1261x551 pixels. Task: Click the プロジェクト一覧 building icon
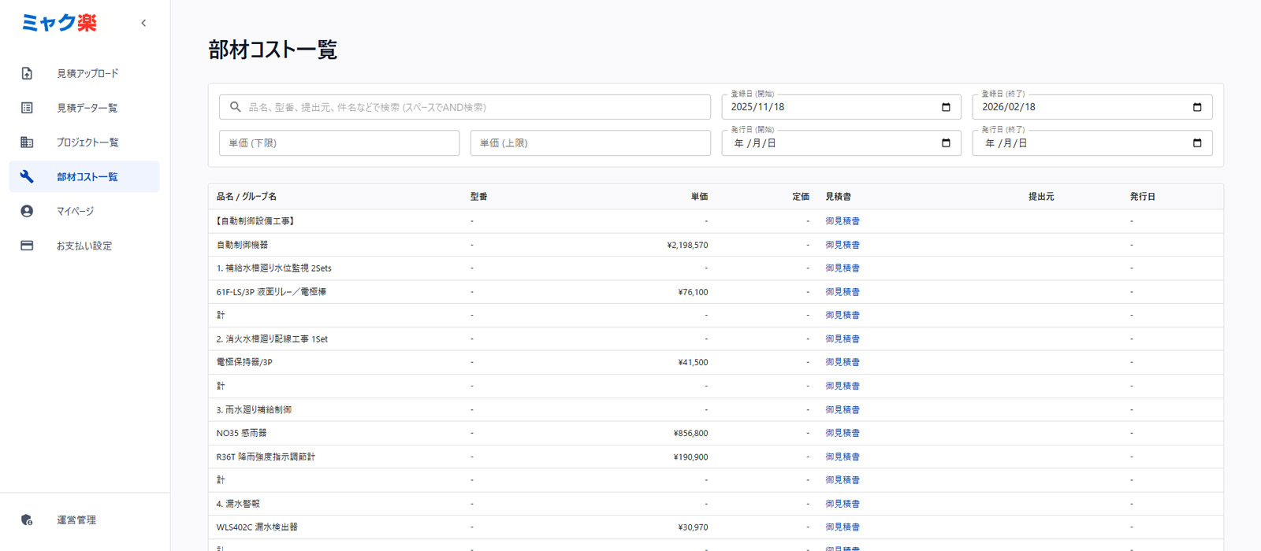click(27, 142)
